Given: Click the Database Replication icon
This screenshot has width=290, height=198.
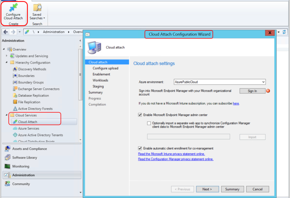Looking at the screenshot, I should click(x=15, y=95).
